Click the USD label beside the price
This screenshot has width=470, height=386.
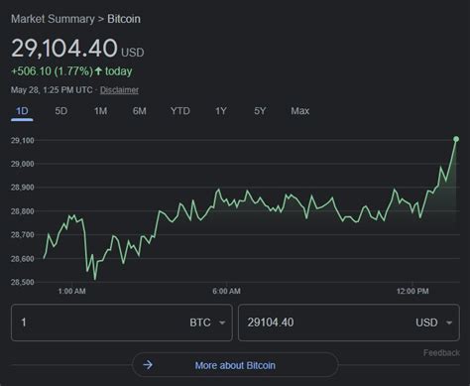pos(133,53)
